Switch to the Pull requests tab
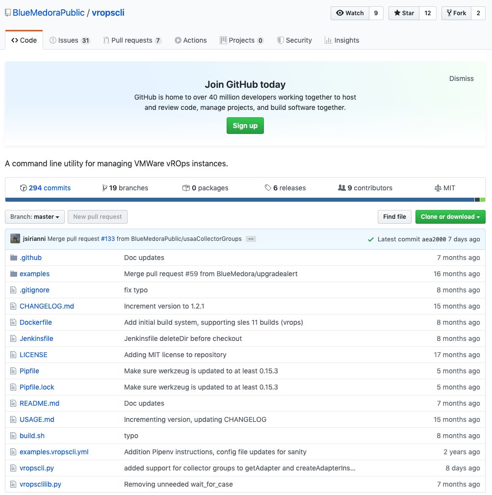This screenshot has height=495, width=492. tap(132, 40)
